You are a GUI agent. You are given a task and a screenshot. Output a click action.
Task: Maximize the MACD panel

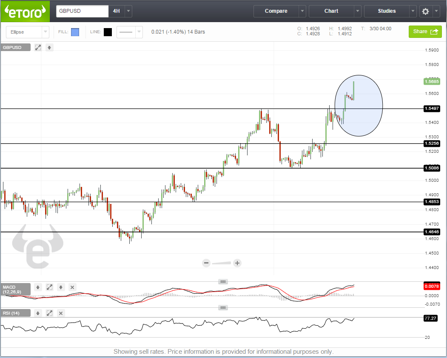tap(49, 287)
